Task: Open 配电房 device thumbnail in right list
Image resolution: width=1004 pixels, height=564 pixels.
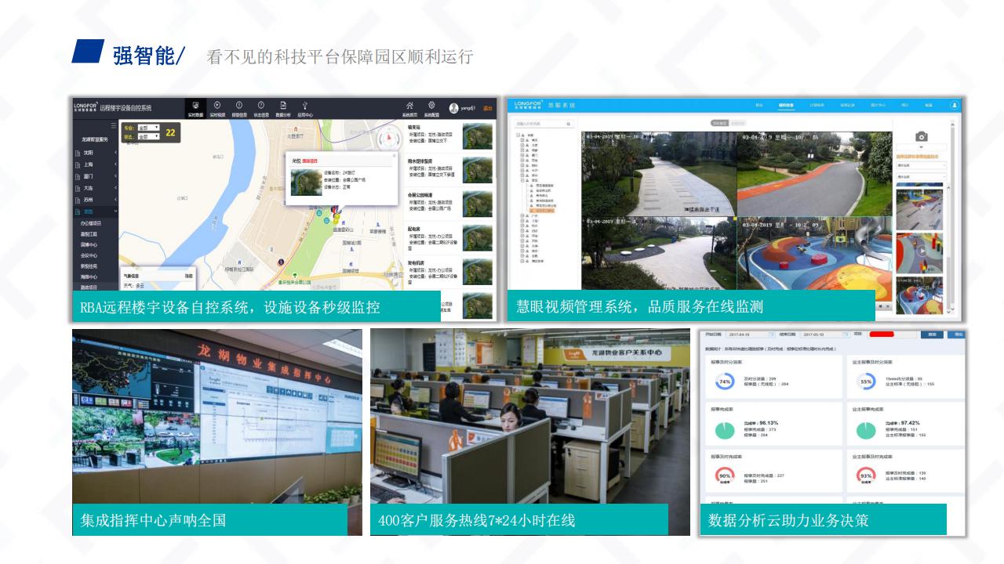Action: point(478,238)
